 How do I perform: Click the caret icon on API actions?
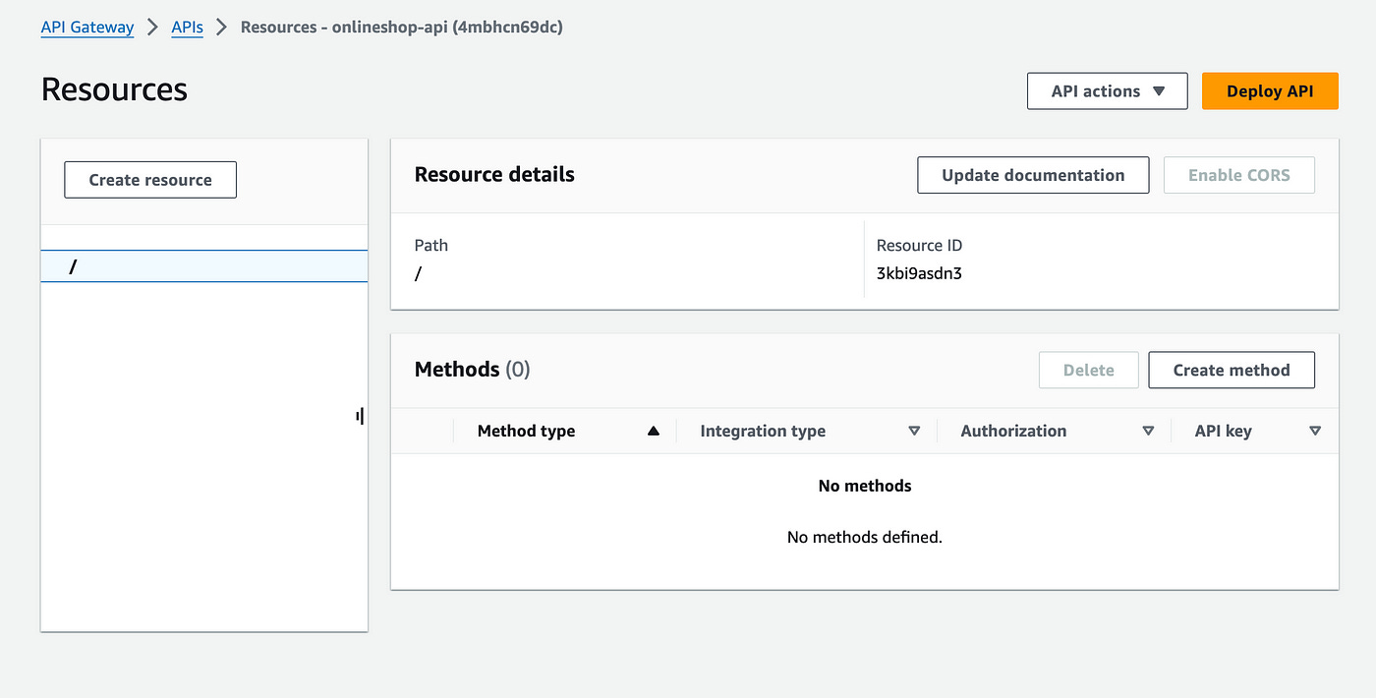coord(1159,91)
